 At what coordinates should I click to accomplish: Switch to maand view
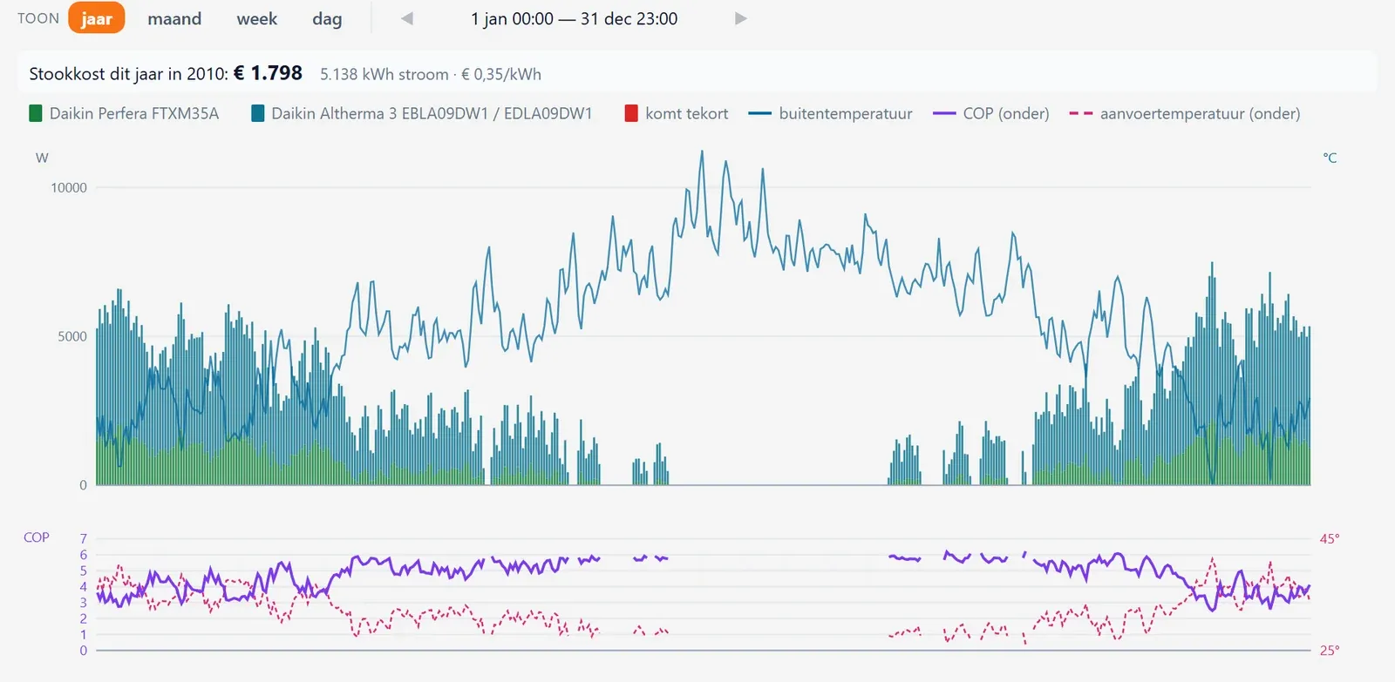coord(174,18)
